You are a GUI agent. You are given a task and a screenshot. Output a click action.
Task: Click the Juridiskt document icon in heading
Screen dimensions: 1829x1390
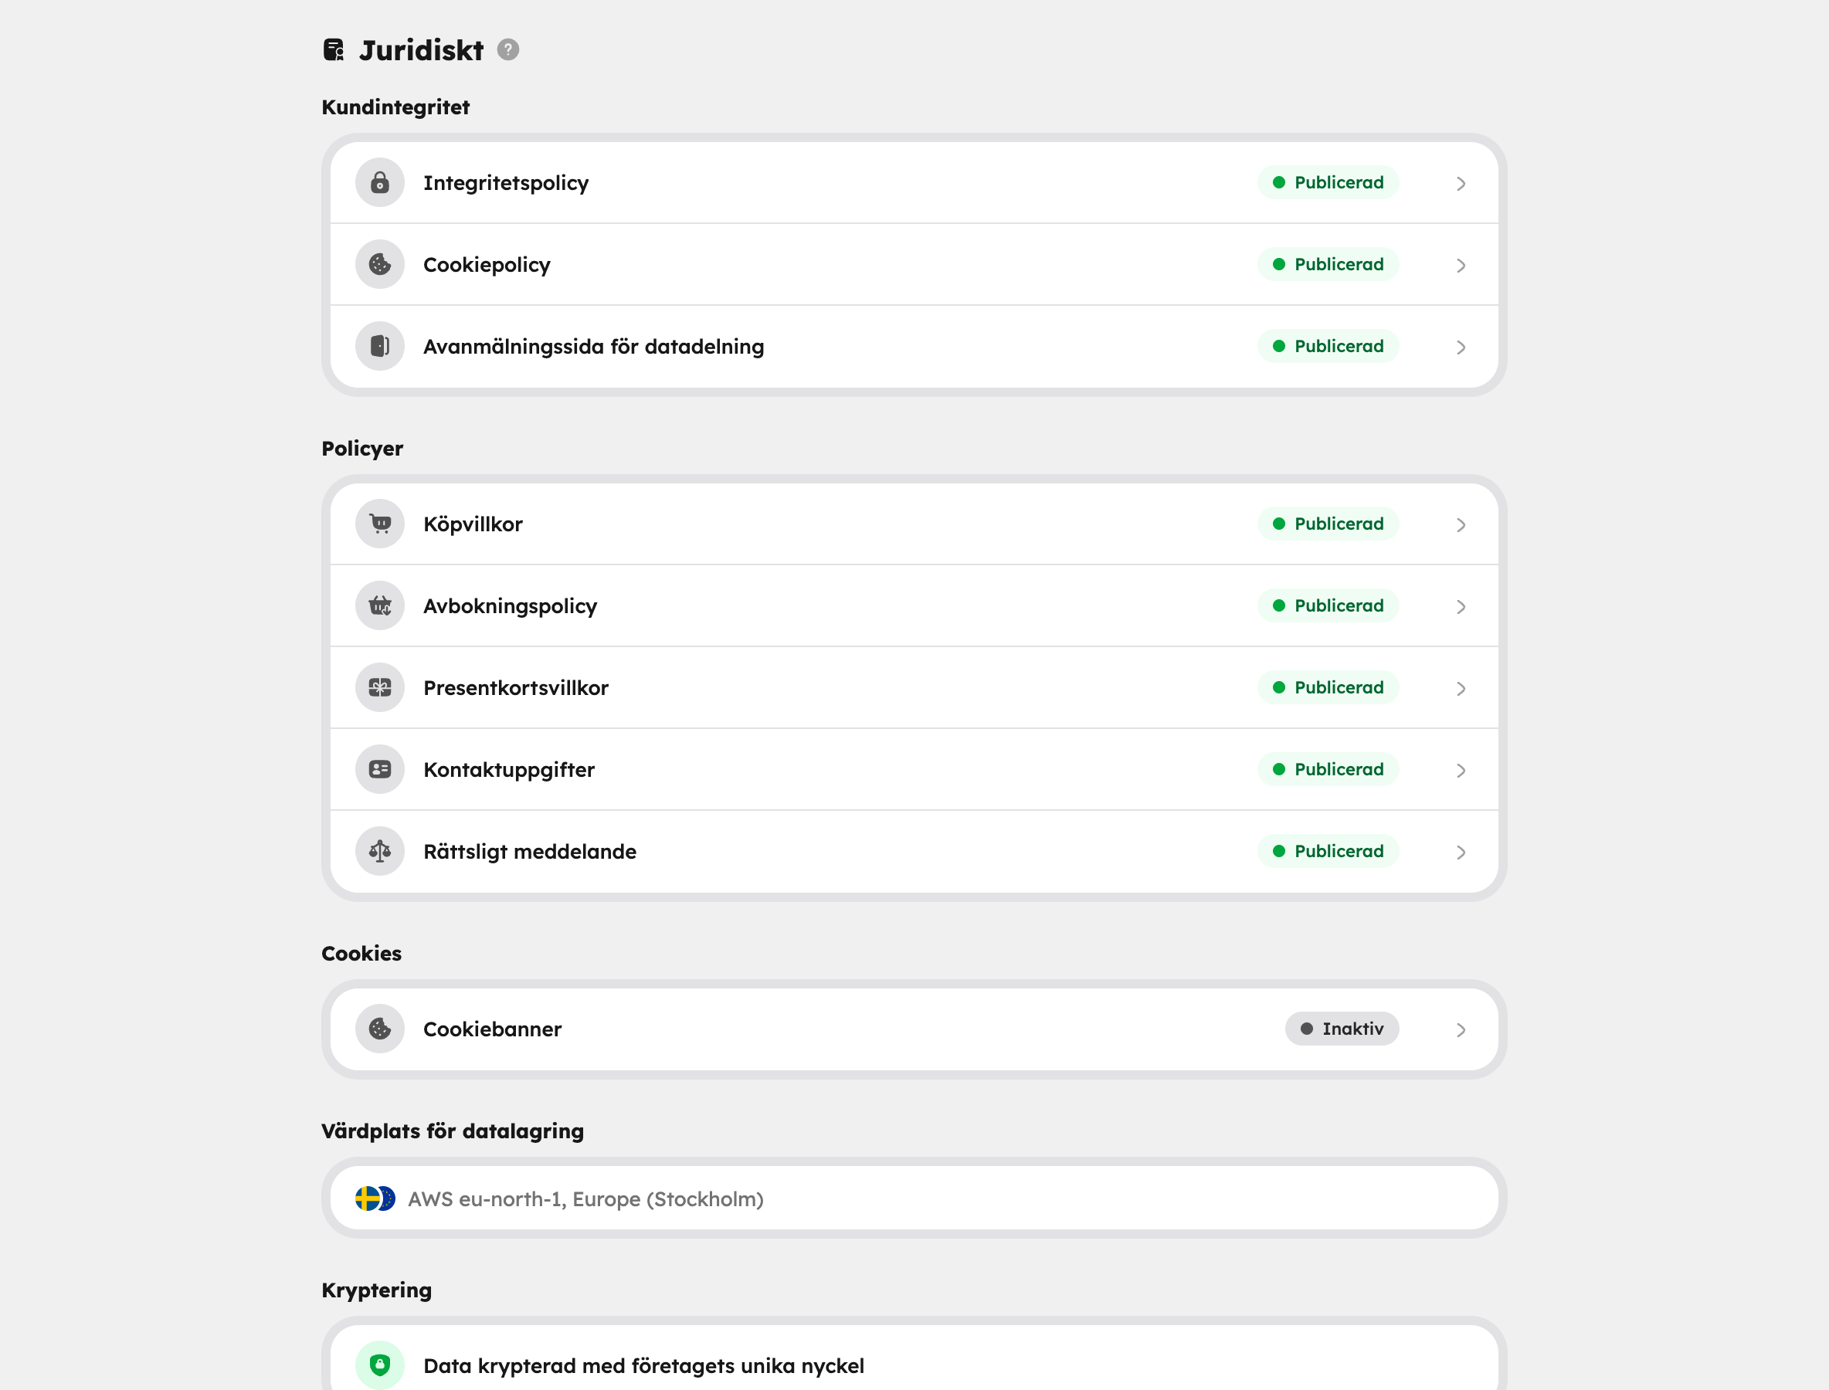(x=334, y=49)
